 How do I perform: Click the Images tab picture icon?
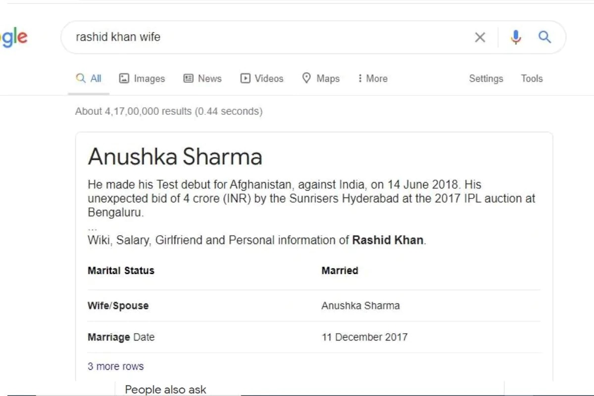[x=124, y=78]
